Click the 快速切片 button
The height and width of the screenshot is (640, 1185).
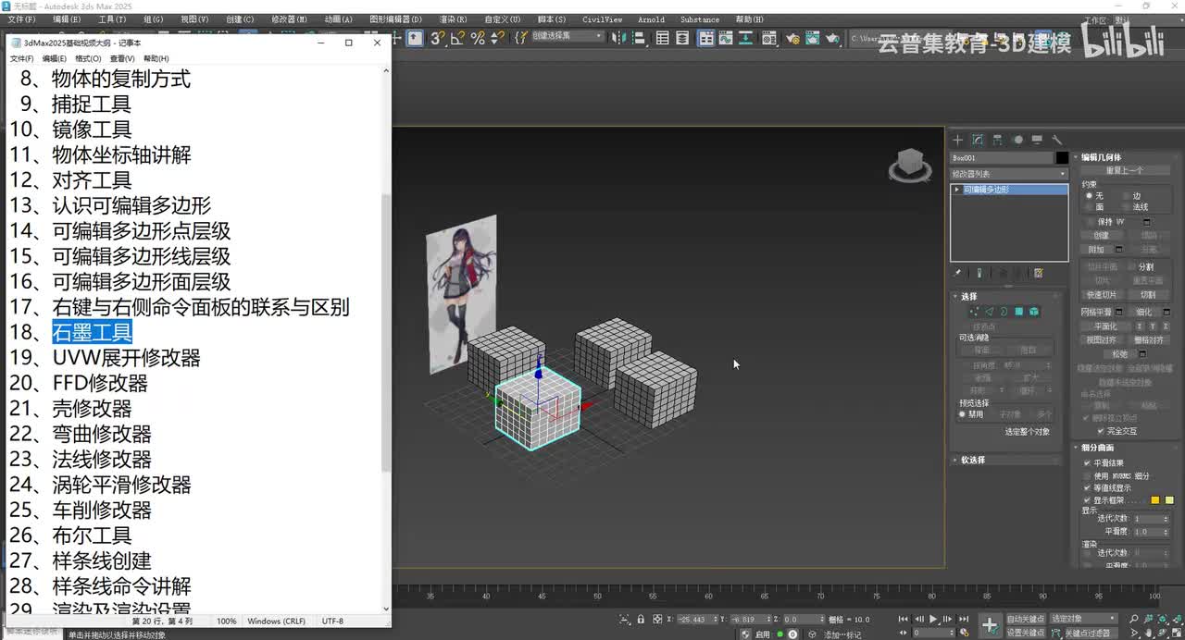1102,294
